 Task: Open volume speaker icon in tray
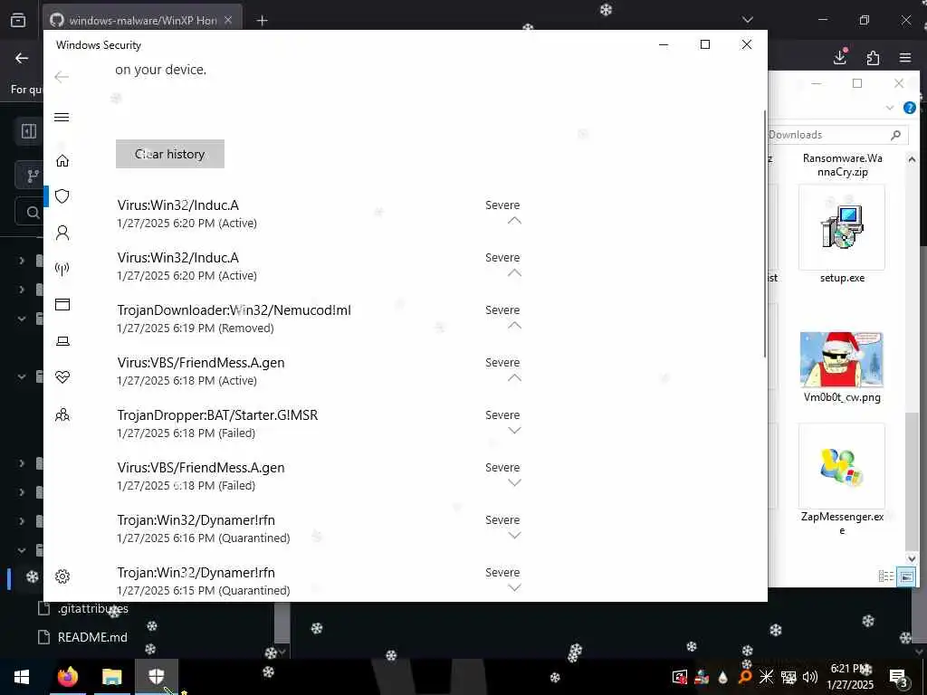click(x=810, y=677)
